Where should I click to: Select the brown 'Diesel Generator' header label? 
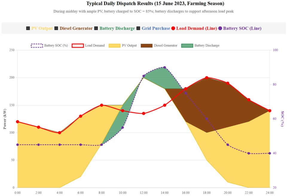pos(76,28)
